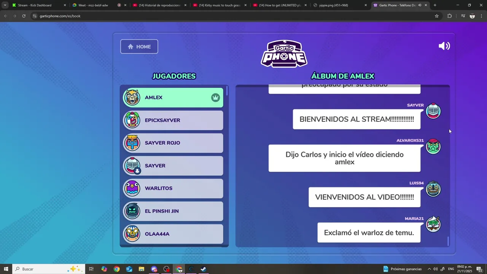
Task: Click EPICXSAYVER's clown avatar
Action: (x=132, y=120)
